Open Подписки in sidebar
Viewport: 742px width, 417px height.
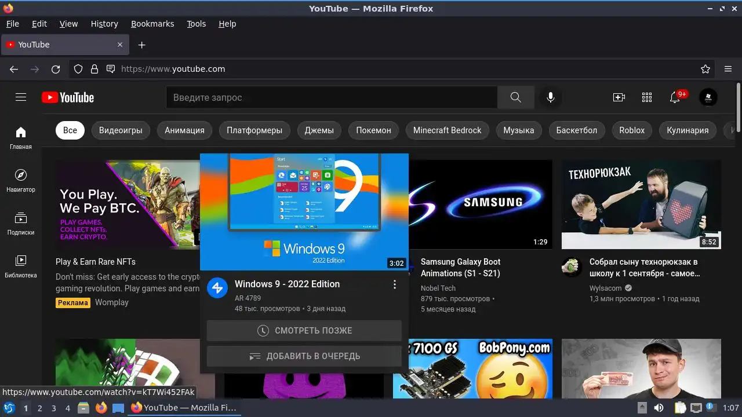click(21, 224)
